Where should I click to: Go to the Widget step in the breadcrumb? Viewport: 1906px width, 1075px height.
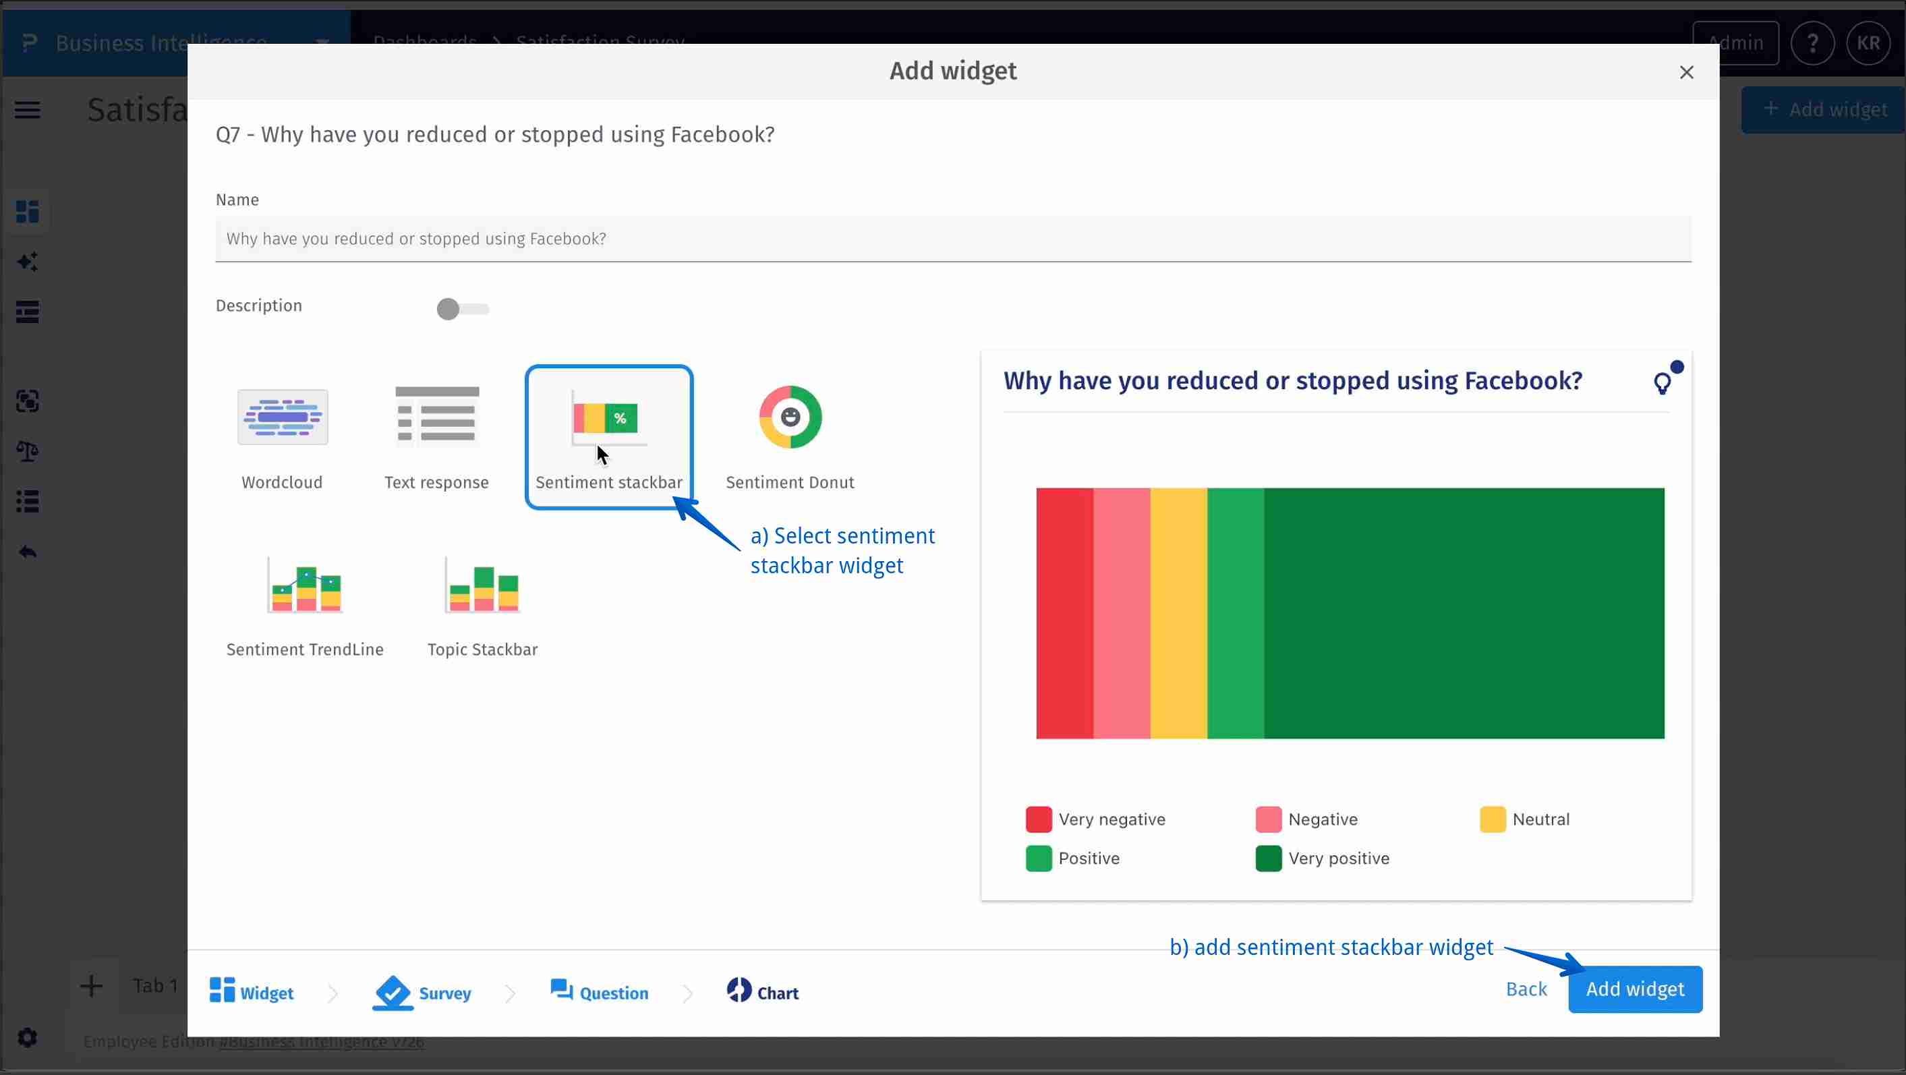251,993
